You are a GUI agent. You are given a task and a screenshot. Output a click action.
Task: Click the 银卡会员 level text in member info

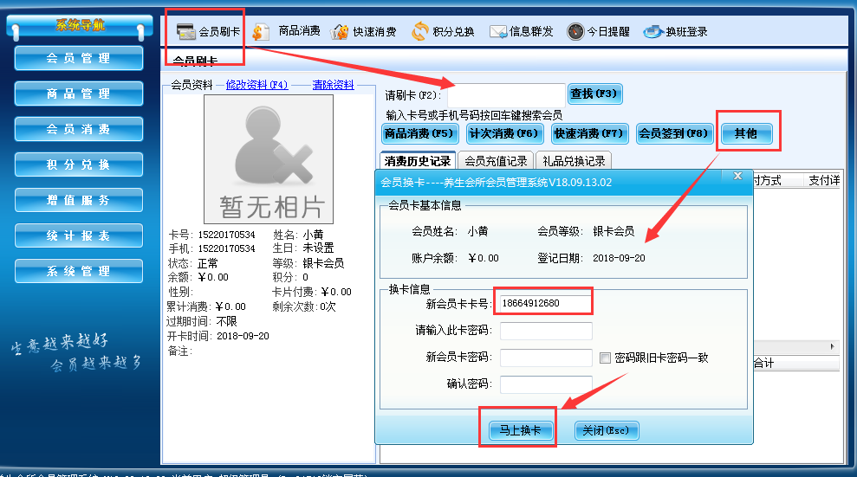pos(323,263)
